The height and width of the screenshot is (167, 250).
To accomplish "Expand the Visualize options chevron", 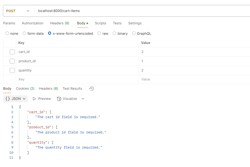I will (83, 99).
